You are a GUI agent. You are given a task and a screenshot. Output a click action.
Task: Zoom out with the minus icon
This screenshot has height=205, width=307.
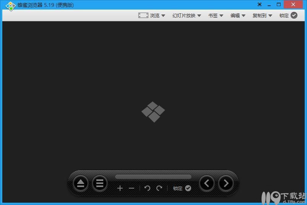coord(132,188)
